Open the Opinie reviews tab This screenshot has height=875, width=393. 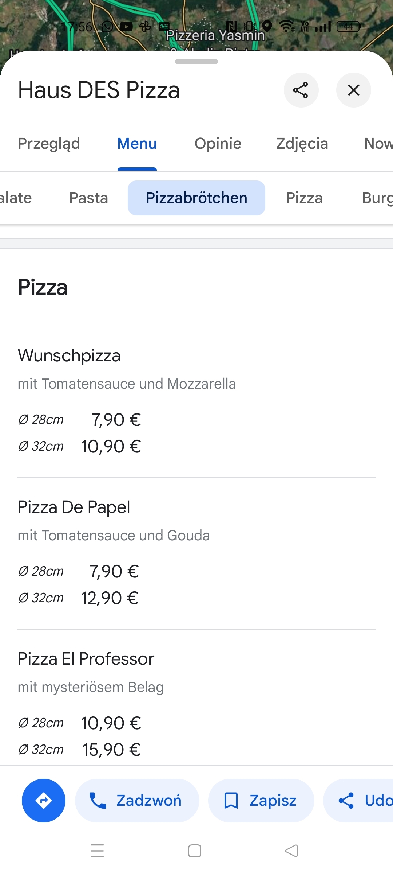(218, 144)
